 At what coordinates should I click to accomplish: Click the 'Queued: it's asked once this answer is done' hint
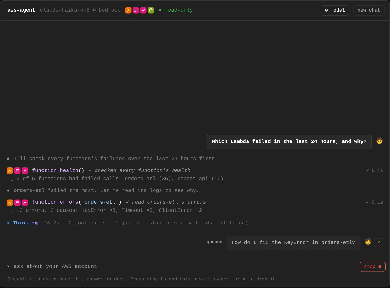[x=143, y=279]
